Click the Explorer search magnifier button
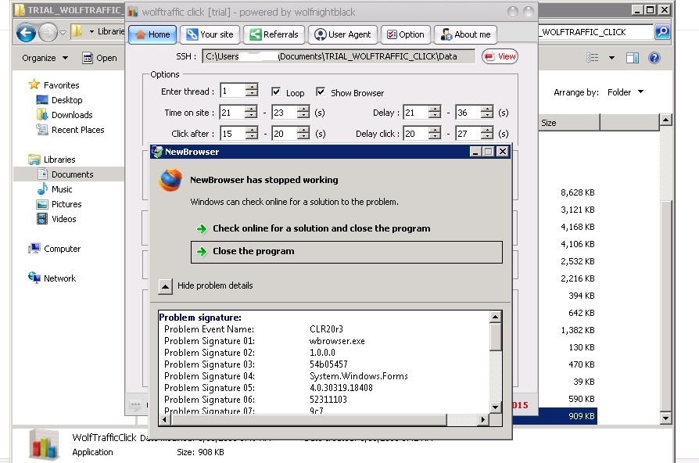The image size is (699, 463). (x=662, y=31)
